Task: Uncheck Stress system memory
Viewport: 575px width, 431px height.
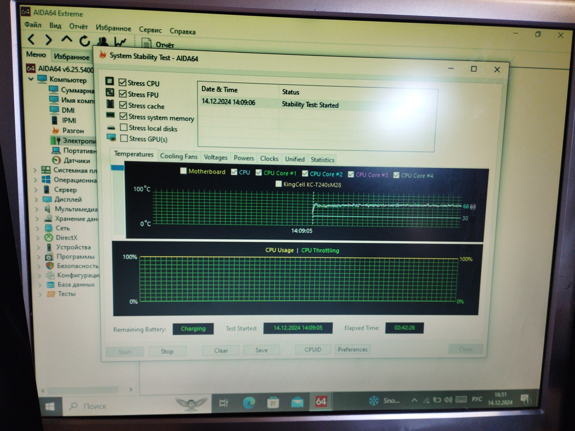Action: 123,116
